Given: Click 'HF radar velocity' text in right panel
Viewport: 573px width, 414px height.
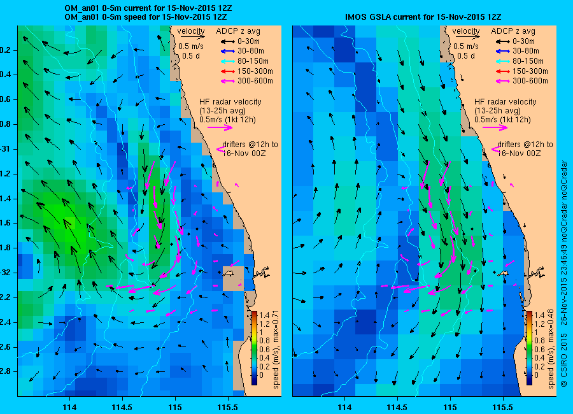Looking at the screenshot, I should tap(506, 102).
